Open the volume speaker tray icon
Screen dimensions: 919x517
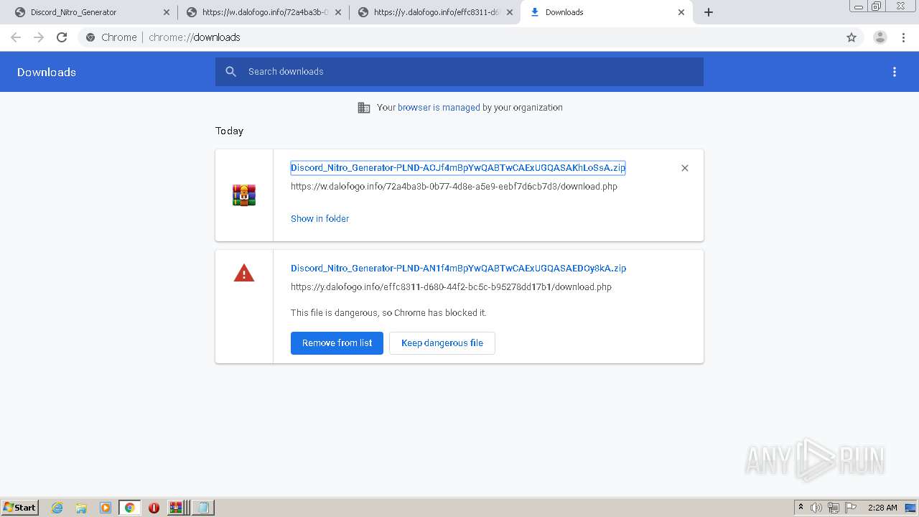tap(816, 508)
